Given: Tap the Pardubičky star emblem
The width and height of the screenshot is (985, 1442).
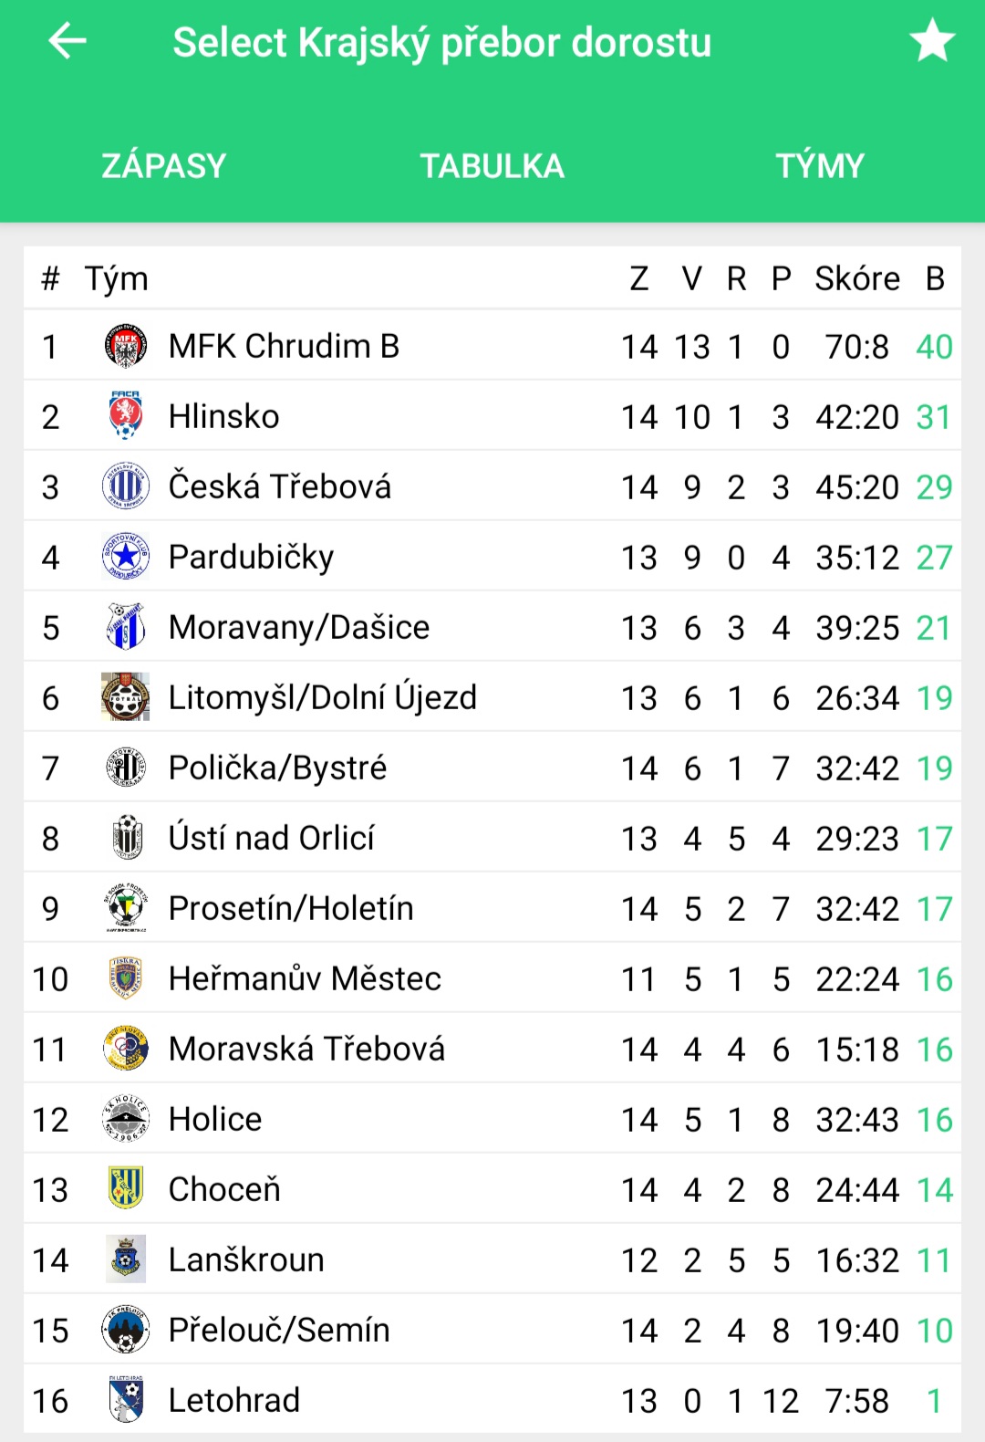Looking at the screenshot, I should click(x=126, y=557).
